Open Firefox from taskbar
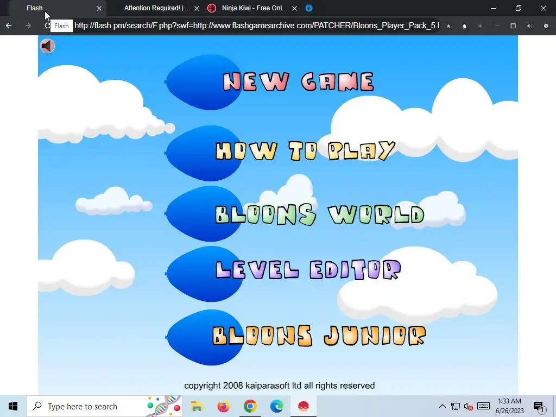 [223, 406]
